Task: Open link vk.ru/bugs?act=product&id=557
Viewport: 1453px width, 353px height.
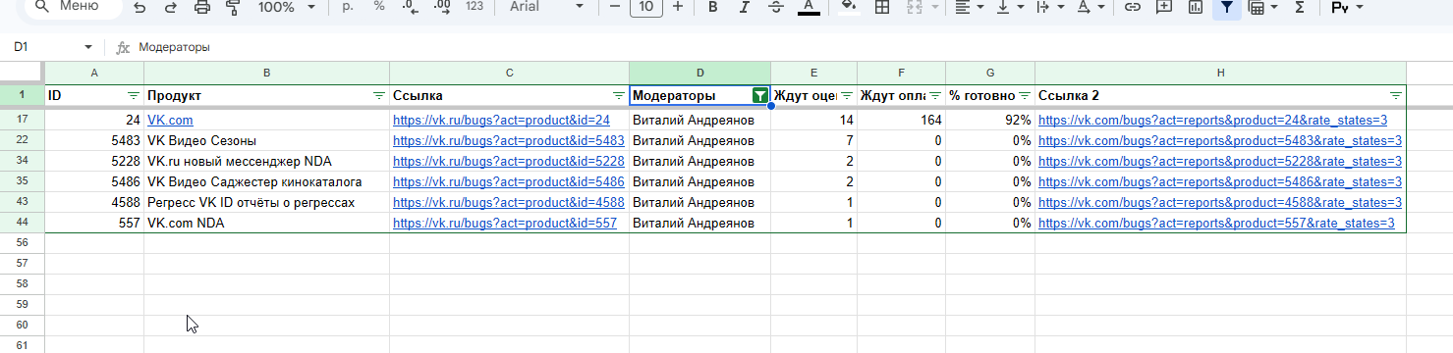Action: [x=504, y=224]
